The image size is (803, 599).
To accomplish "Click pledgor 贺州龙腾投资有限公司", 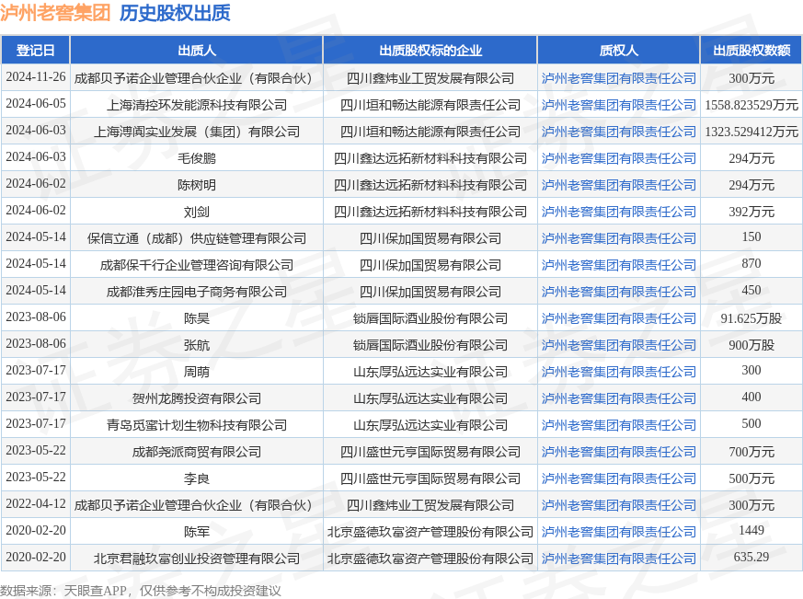I will click(x=197, y=398).
